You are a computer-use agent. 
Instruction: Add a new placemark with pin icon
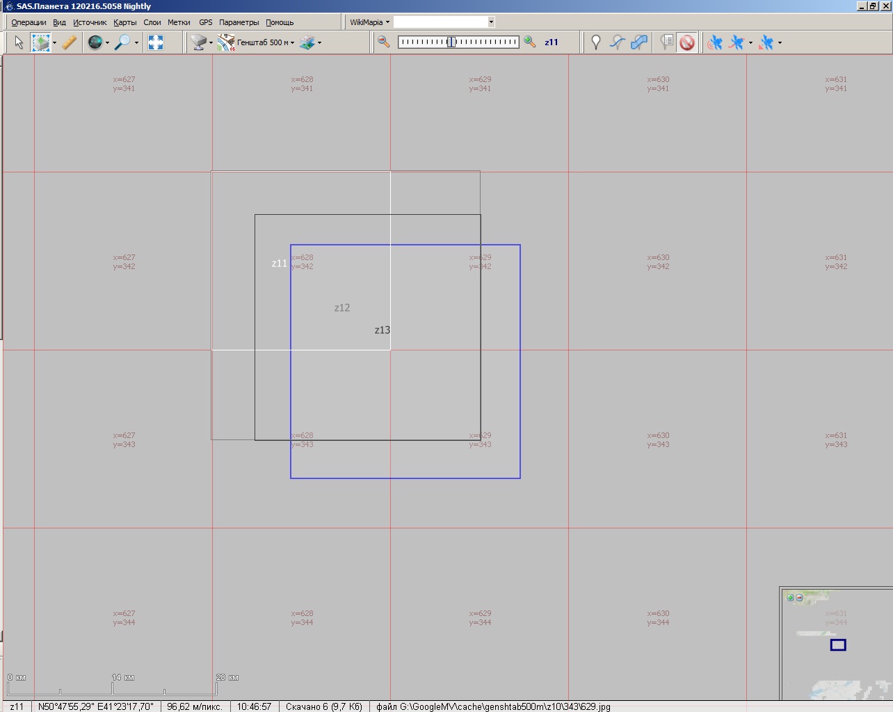click(595, 43)
